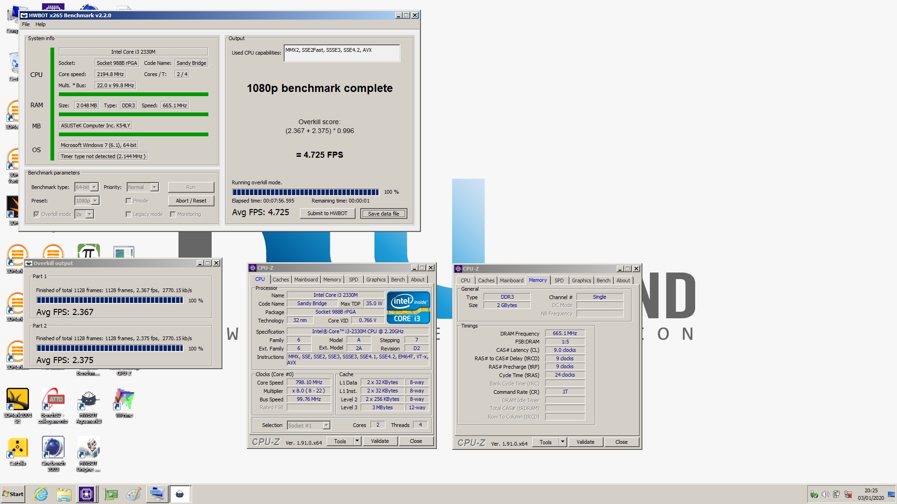Enable the Legacy mode checkbox
The width and height of the screenshot is (897, 504).
coord(128,214)
